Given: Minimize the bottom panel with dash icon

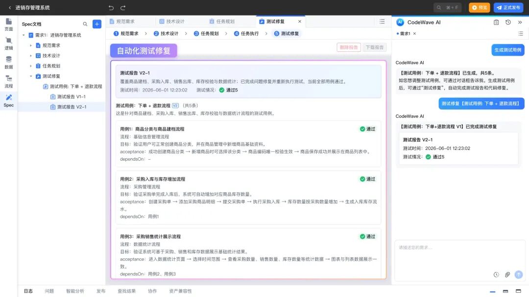Looking at the screenshot, I should tap(493, 291).
